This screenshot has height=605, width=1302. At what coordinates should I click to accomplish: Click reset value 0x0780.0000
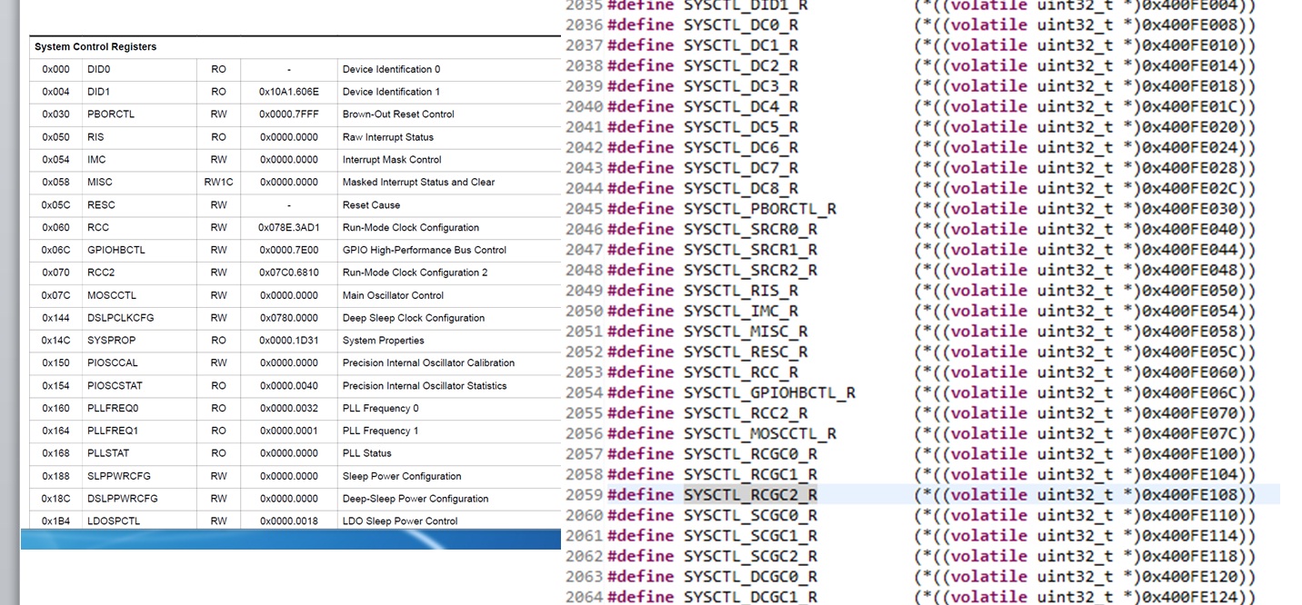coord(289,318)
